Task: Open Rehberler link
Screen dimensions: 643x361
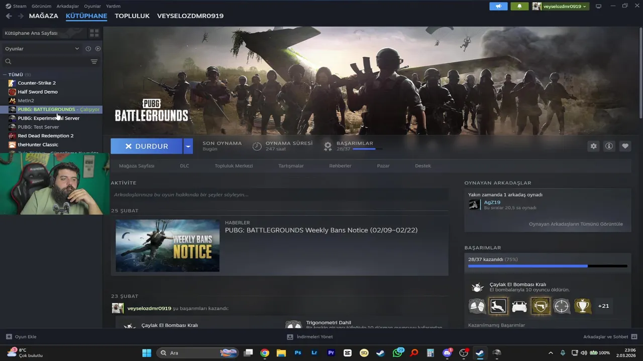Action: tap(340, 165)
